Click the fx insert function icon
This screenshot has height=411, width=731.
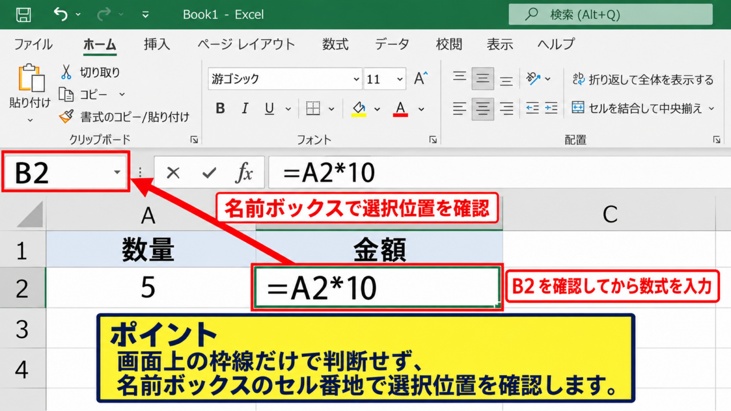tap(244, 172)
